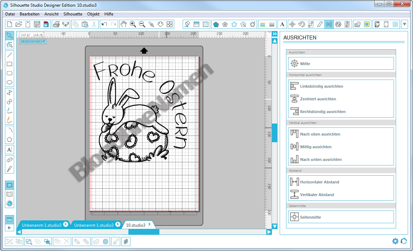This screenshot has width=413, height=251.
Task: Click the horizontal scrollbar thumb below canvas
Action: (144, 232)
